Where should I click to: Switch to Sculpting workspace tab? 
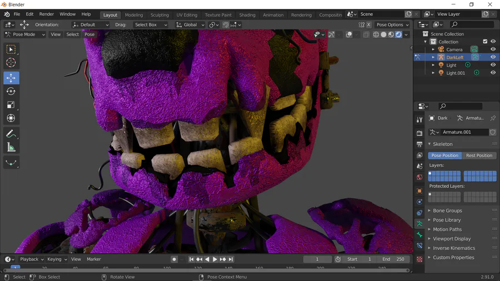pos(159,15)
